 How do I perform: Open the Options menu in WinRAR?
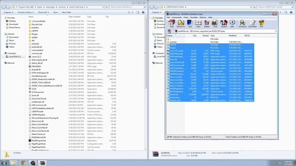pyautogui.click(x=203, y=18)
